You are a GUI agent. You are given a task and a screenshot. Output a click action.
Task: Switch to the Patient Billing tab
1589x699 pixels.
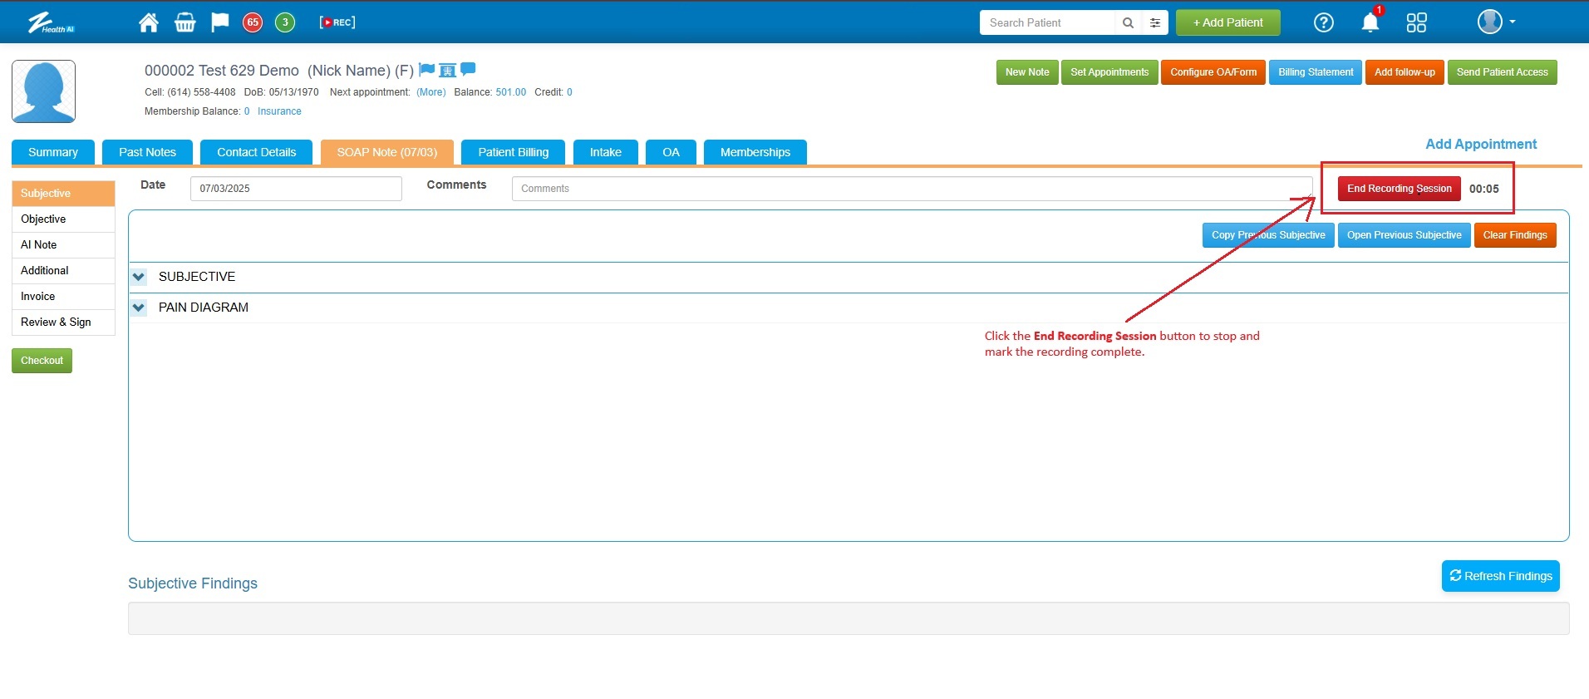513,152
